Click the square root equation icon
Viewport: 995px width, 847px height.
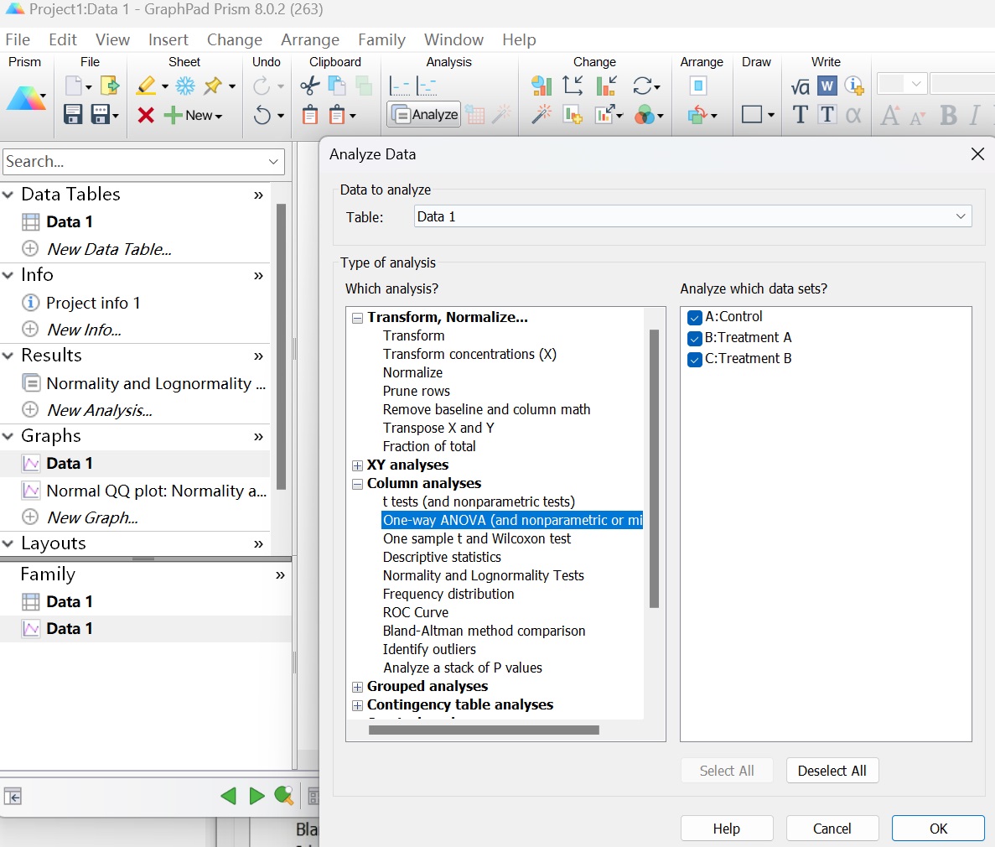tap(800, 86)
